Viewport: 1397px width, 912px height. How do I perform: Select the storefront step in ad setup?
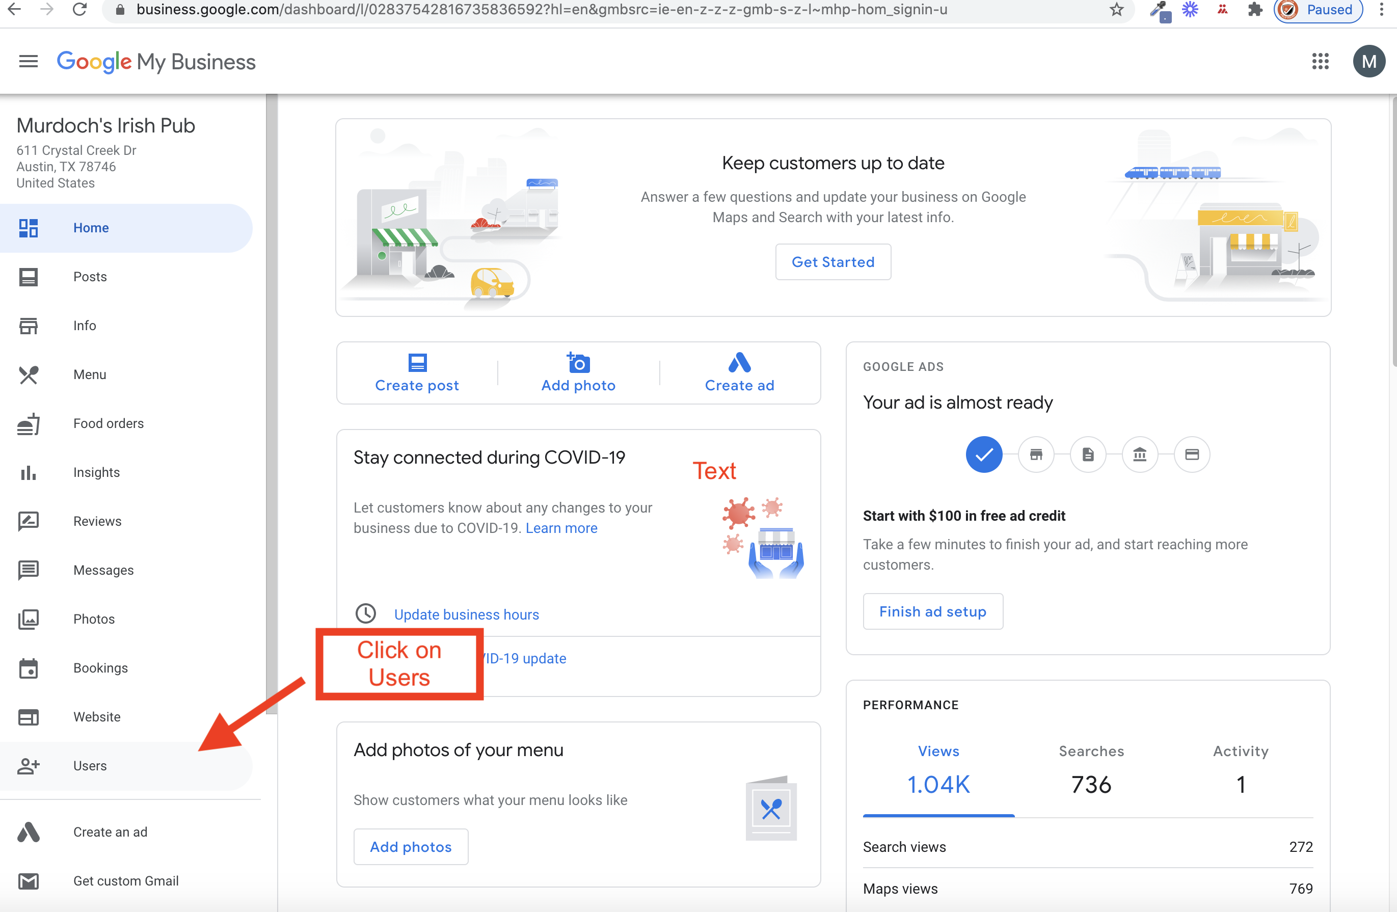(1036, 455)
